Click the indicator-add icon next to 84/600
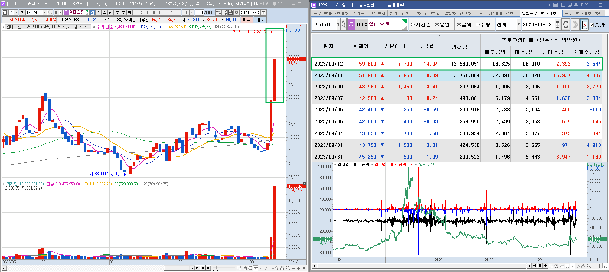Viewport: 609px width, 272px height. tap(218, 12)
